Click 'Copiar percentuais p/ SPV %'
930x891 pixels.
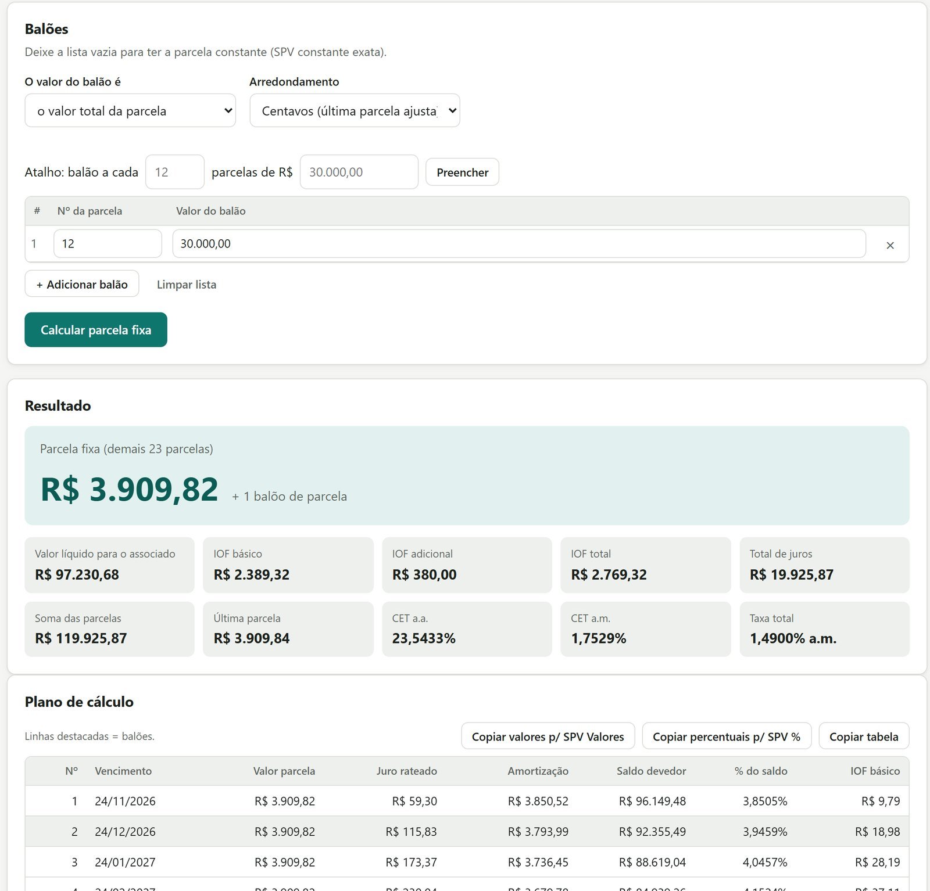pos(727,736)
